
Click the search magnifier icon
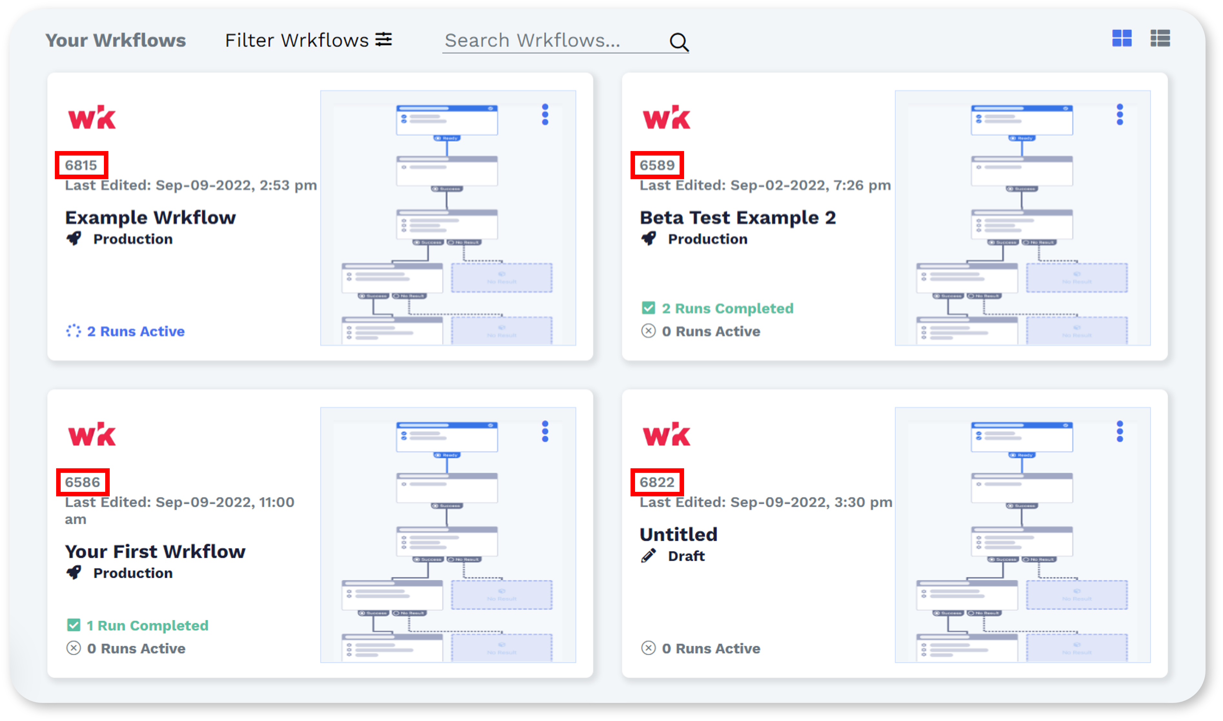click(679, 42)
